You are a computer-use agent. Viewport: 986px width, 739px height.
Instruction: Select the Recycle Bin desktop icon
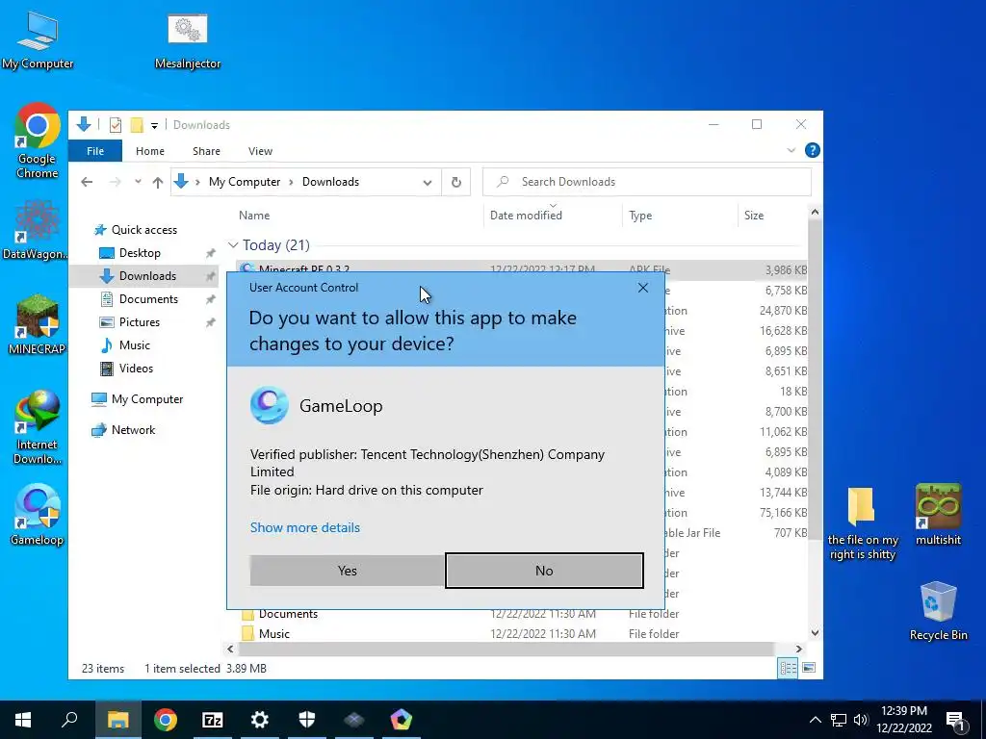tap(938, 610)
